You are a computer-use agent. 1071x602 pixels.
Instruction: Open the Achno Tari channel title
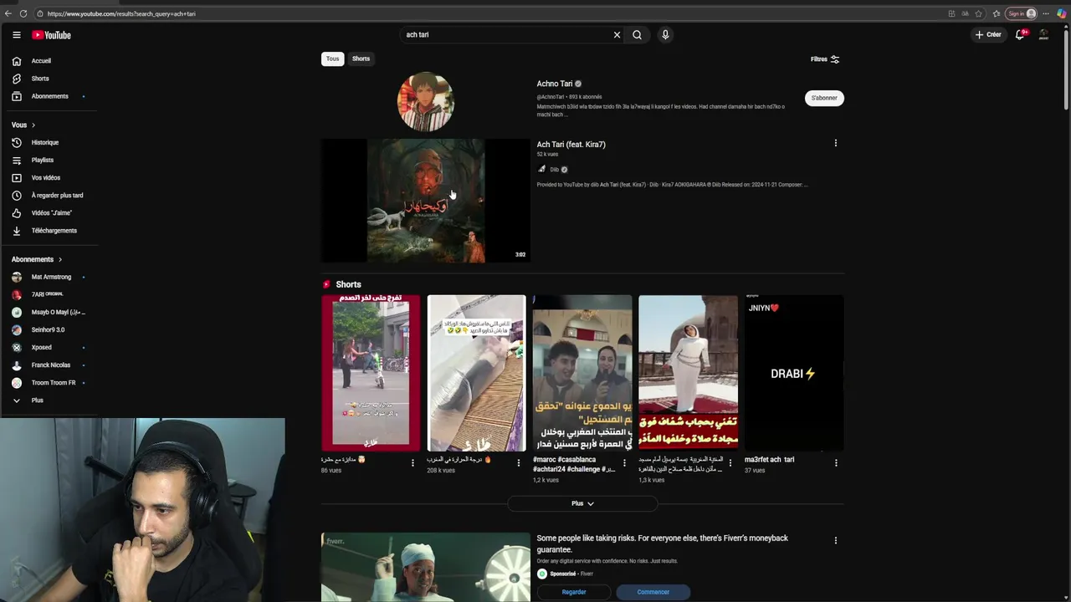click(555, 84)
